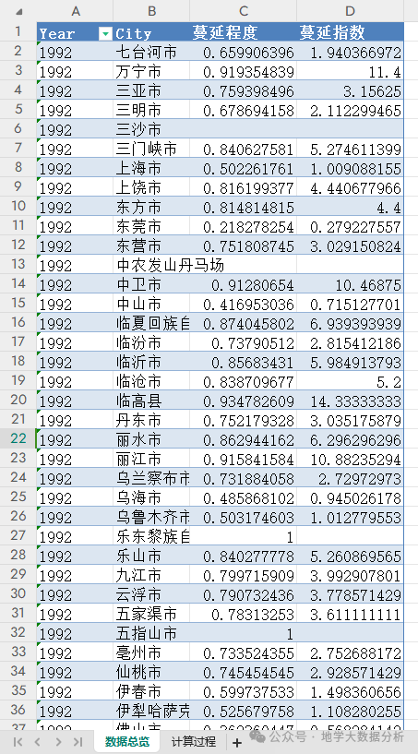
Task: Go to last sheet navigation arrow
Action: (78, 742)
